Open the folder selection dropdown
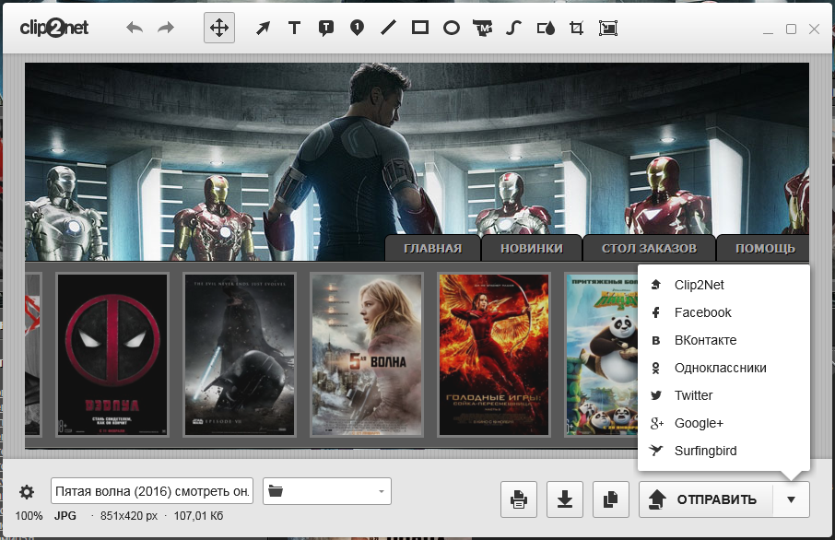This screenshot has height=540, width=835. pos(327,491)
